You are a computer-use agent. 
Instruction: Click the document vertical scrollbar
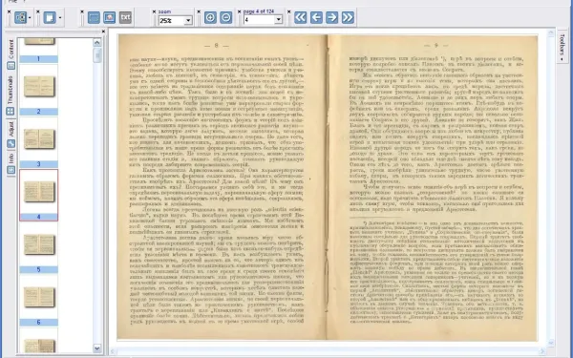point(551,188)
